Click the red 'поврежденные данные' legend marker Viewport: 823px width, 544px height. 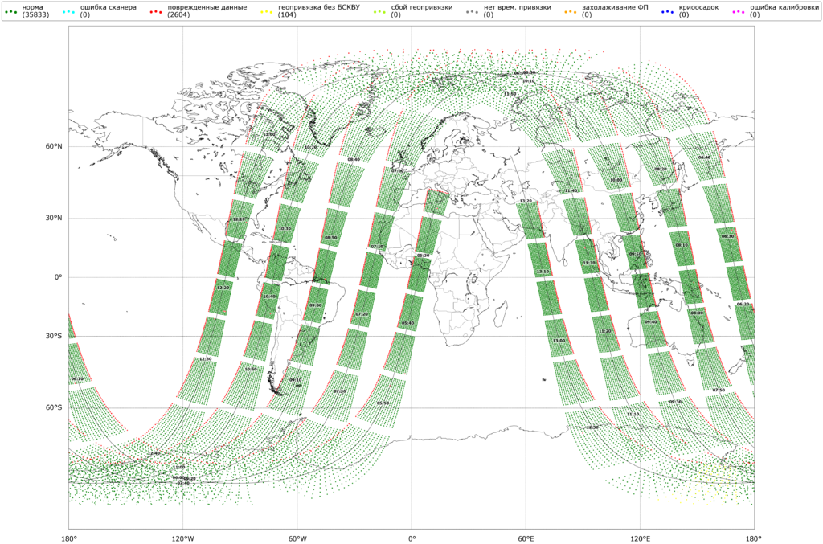point(155,7)
